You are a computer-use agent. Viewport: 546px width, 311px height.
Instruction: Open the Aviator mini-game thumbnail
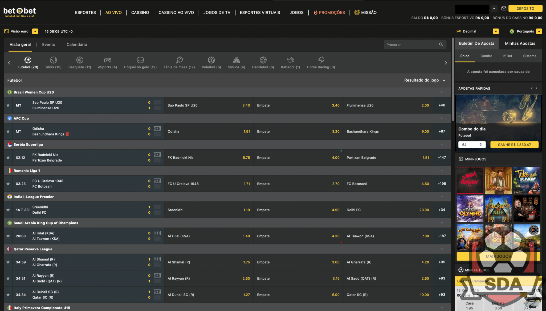click(470, 180)
